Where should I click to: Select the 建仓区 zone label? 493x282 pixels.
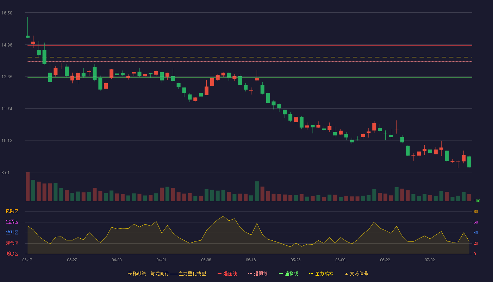click(x=12, y=243)
